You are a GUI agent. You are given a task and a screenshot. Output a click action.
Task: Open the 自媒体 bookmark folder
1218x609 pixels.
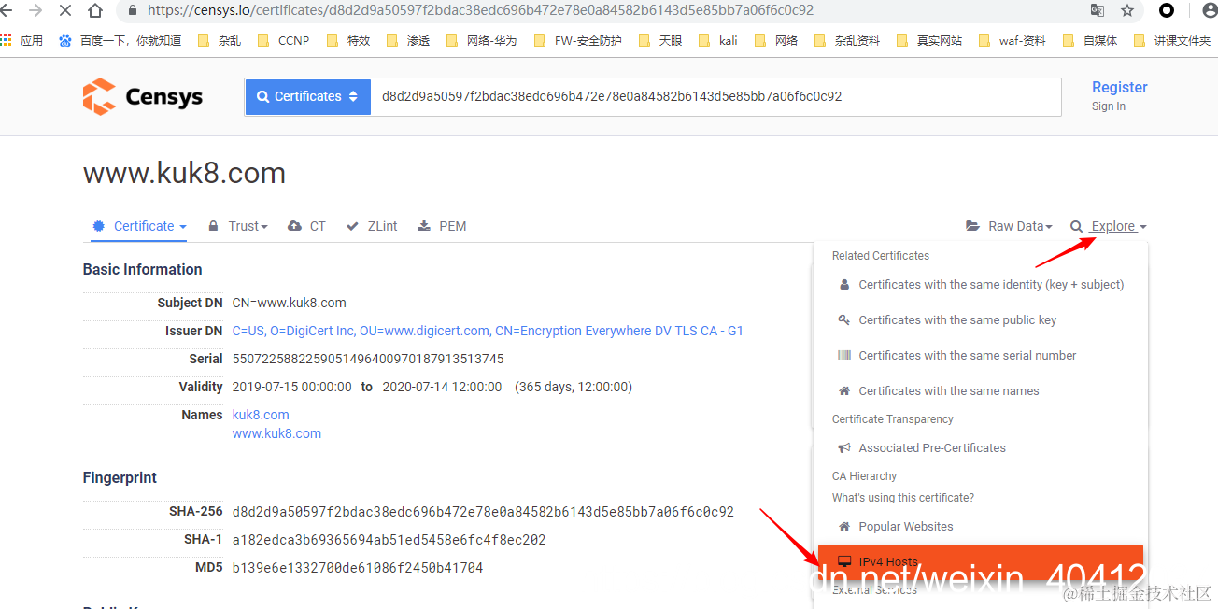click(1089, 40)
